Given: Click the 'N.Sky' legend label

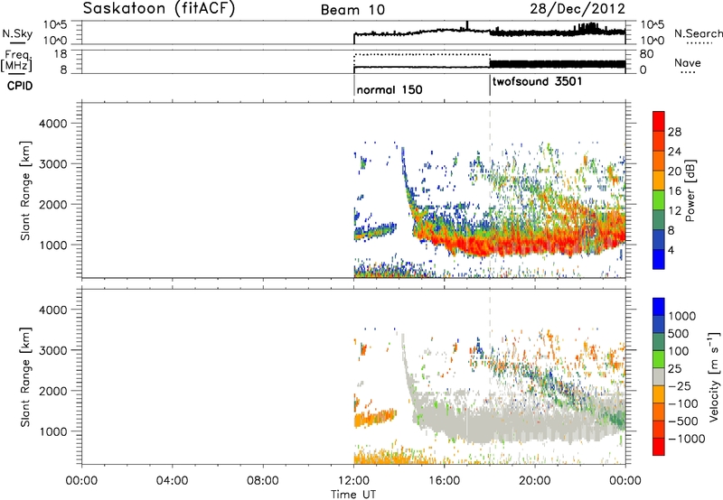Looking at the screenshot, I should [17, 33].
